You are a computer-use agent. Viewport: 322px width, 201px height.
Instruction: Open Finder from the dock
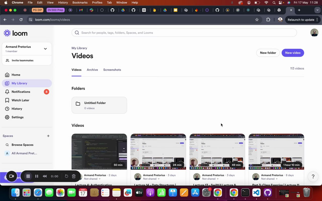(15, 193)
